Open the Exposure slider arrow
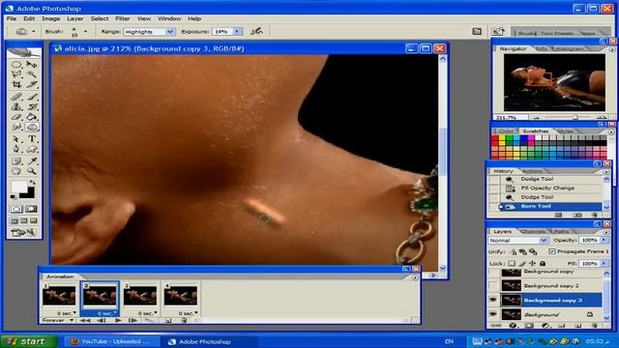 (x=237, y=31)
